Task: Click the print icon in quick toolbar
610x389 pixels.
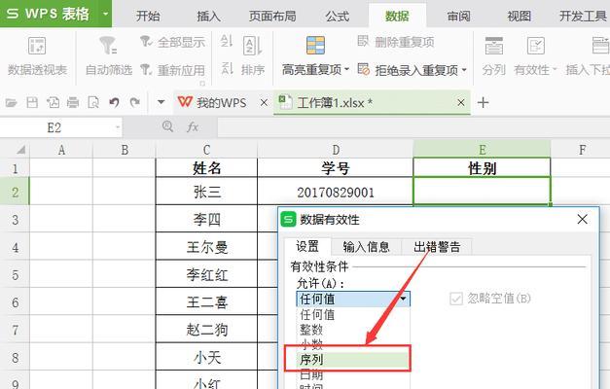Action: pyautogui.click(x=73, y=103)
